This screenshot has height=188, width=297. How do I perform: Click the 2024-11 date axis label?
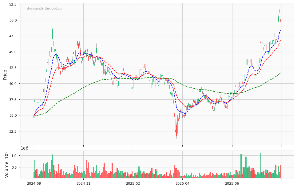pos(83,183)
